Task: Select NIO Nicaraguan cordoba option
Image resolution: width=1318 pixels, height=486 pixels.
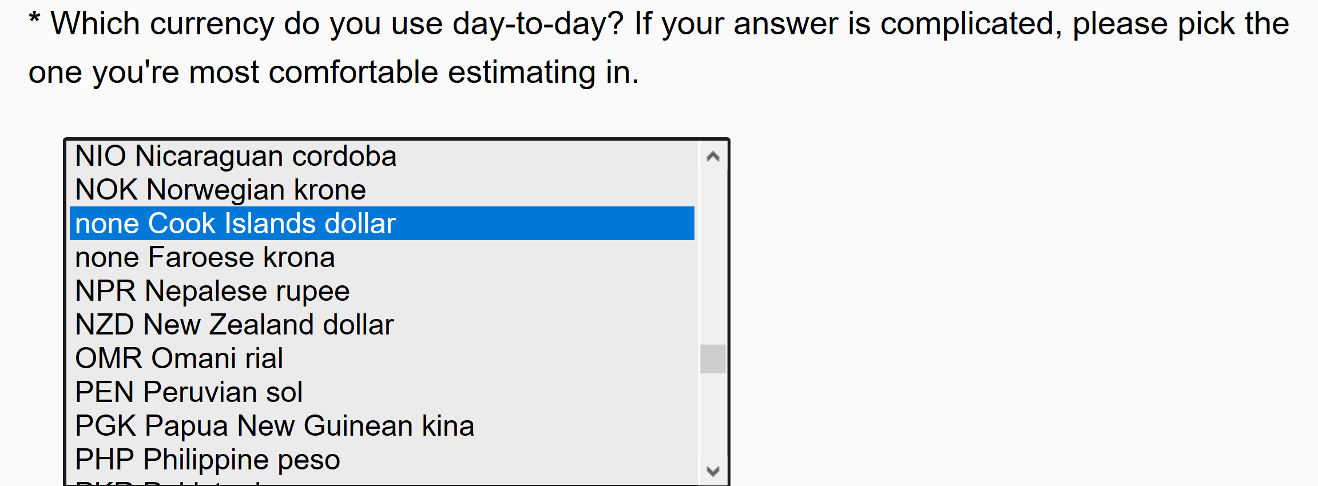Action: coord(382,156)
